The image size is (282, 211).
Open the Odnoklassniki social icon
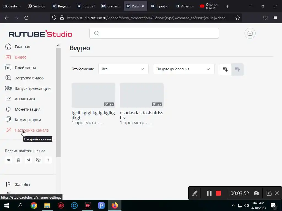(18, 160)
